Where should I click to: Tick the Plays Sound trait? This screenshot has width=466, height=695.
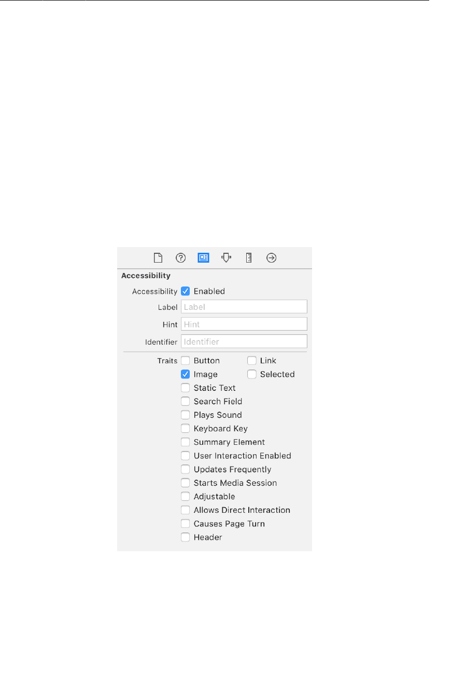(186, 415)
